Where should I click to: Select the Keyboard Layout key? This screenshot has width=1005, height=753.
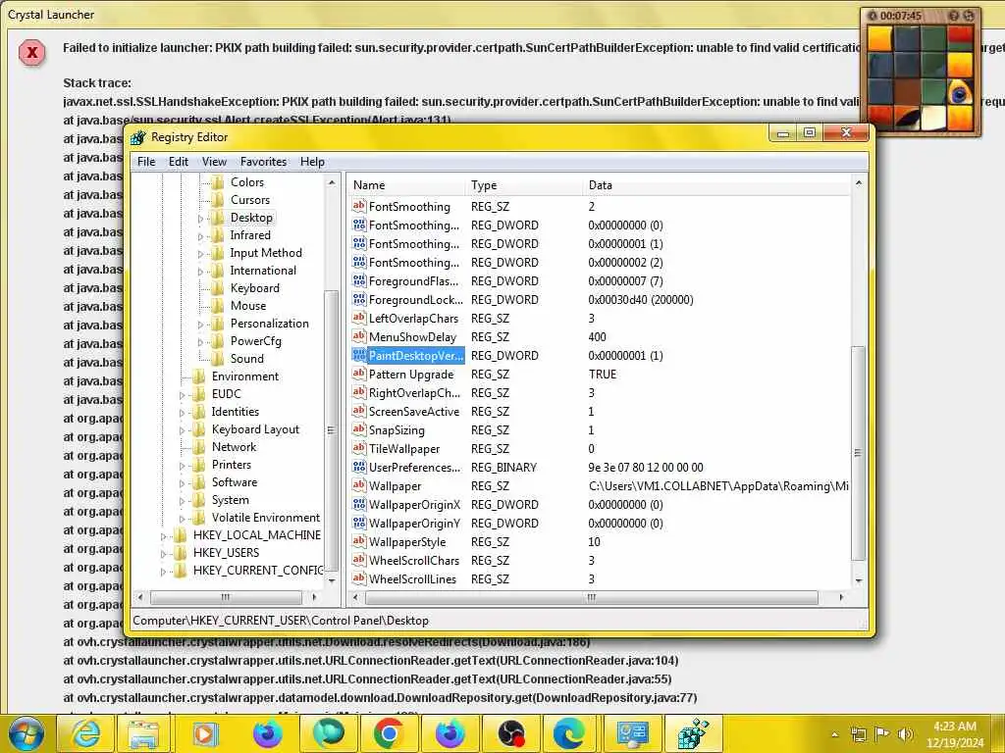255,429
